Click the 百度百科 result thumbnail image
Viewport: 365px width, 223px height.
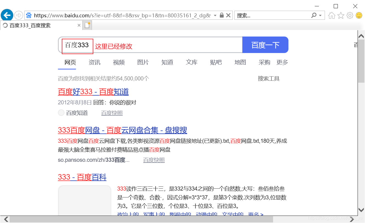click(85, 200)
